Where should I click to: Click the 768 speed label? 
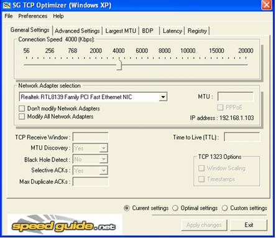[x=73, y=50]
